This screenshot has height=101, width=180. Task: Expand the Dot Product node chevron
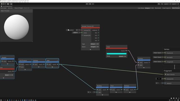pyautogui.click(x=25, y=69)
